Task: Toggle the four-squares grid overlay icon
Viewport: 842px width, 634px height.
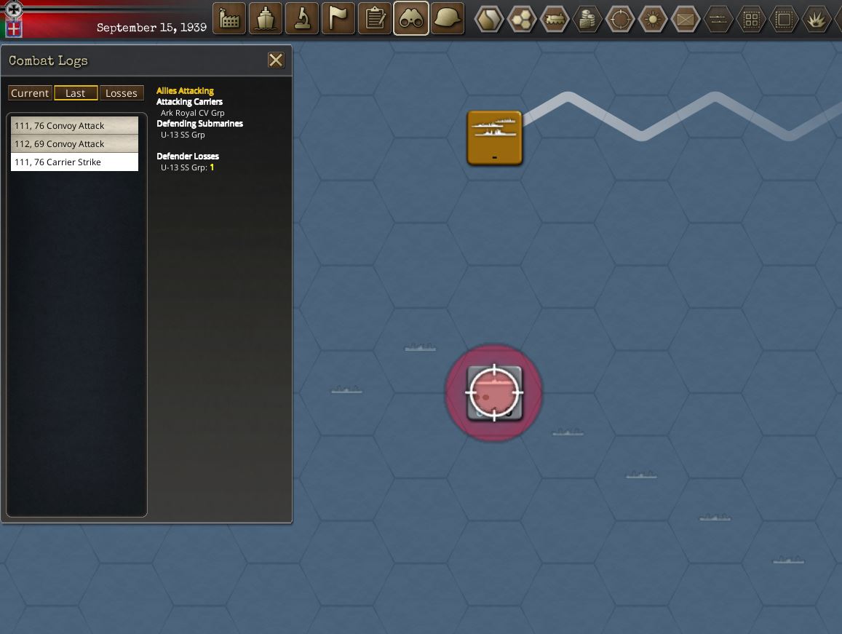Action: (x=751, y=20)
